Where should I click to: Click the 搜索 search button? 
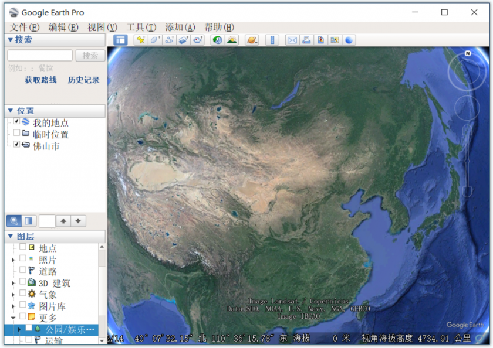click(90, 56)
